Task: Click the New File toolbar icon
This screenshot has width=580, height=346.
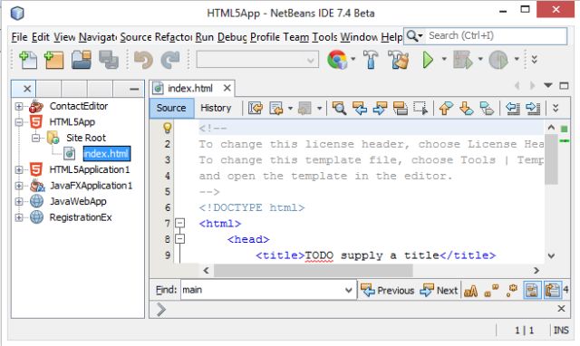Action: [x=28, y=60]
